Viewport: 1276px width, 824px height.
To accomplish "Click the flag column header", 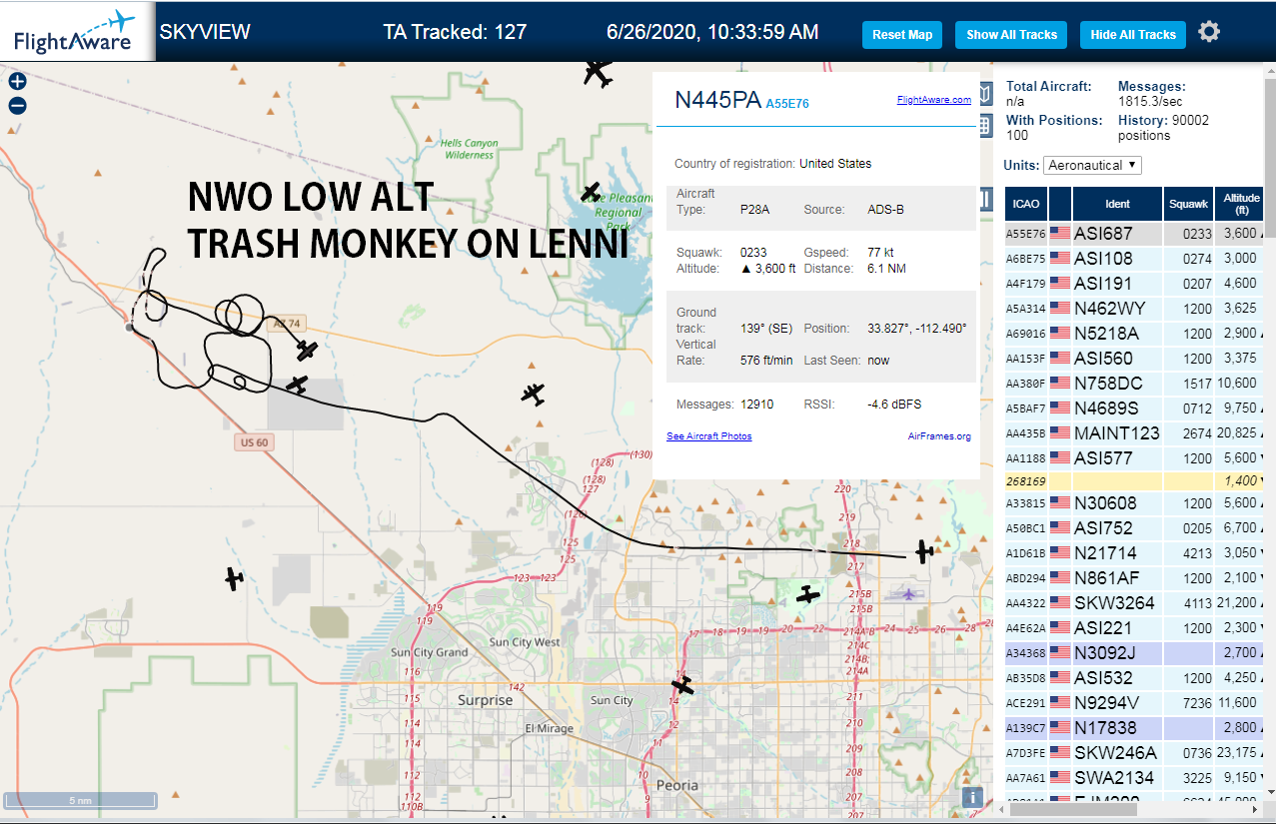I will pos(1059,204).
